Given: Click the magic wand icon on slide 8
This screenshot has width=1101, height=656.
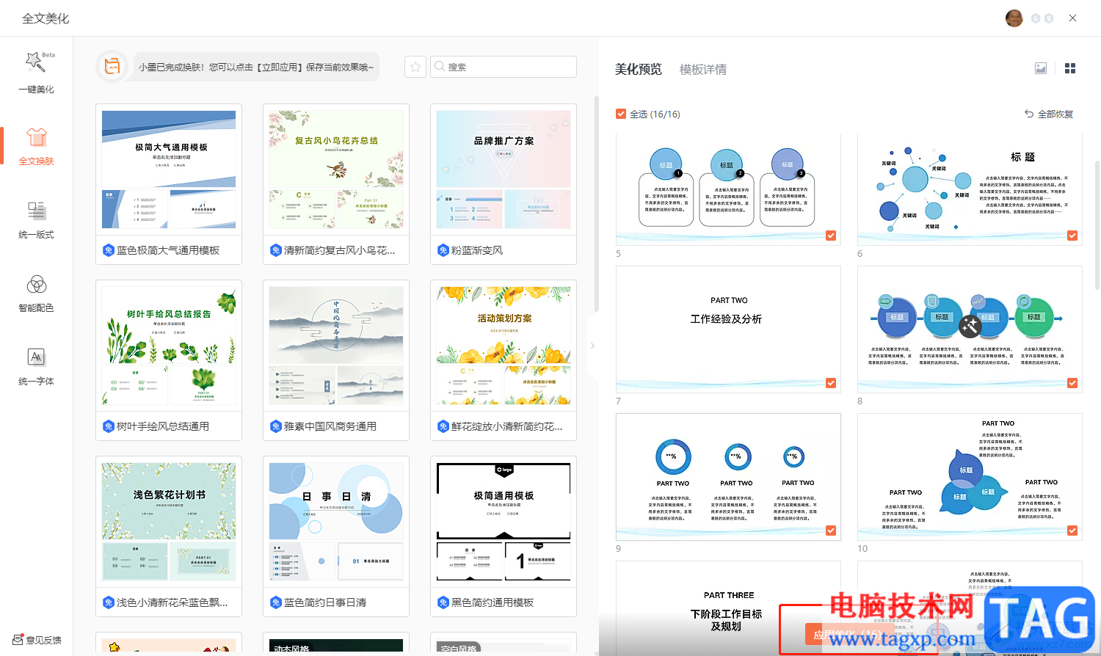Looking at the screenshot, I should pyautogui.click(x=970, y=325).
